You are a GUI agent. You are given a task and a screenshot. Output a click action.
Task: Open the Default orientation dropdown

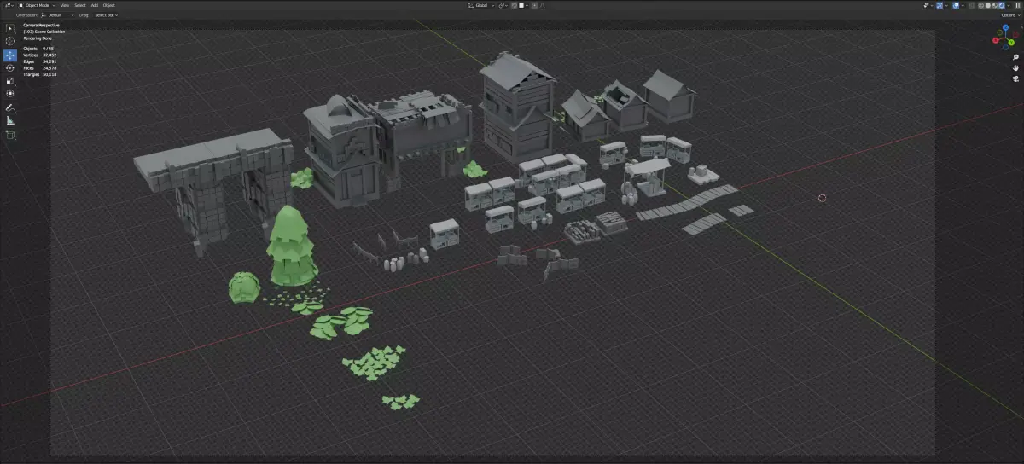(x=56, y=15)
